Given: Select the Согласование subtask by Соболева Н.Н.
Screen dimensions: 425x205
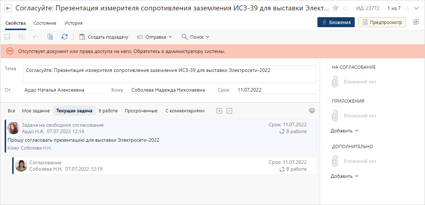Looking at the screenshot, I should (x=165, y=166).
